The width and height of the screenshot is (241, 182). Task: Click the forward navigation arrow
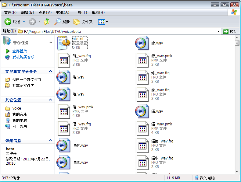(x=32, y=22)
